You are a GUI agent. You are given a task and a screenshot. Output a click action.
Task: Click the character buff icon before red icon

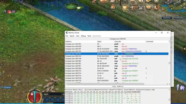click(5, 12)
